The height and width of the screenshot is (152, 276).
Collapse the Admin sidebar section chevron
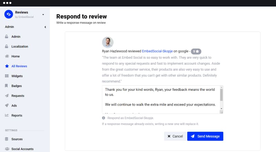pos(45,27)
